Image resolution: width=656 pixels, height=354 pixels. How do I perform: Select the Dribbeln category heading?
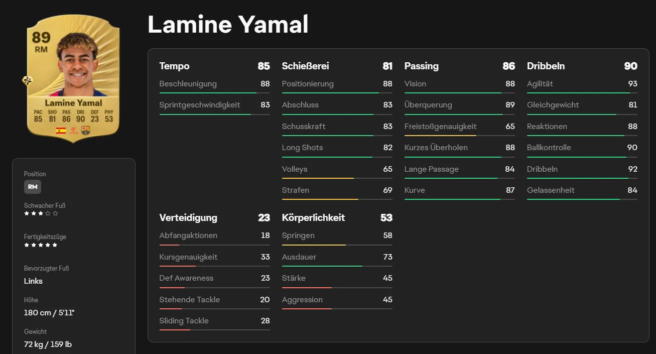546,66
